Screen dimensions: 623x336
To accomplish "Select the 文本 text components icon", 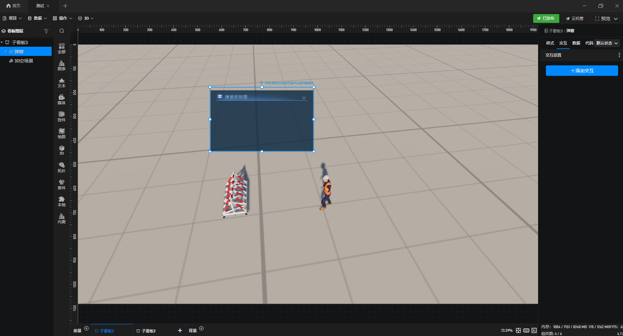I will tap(61, 83).
